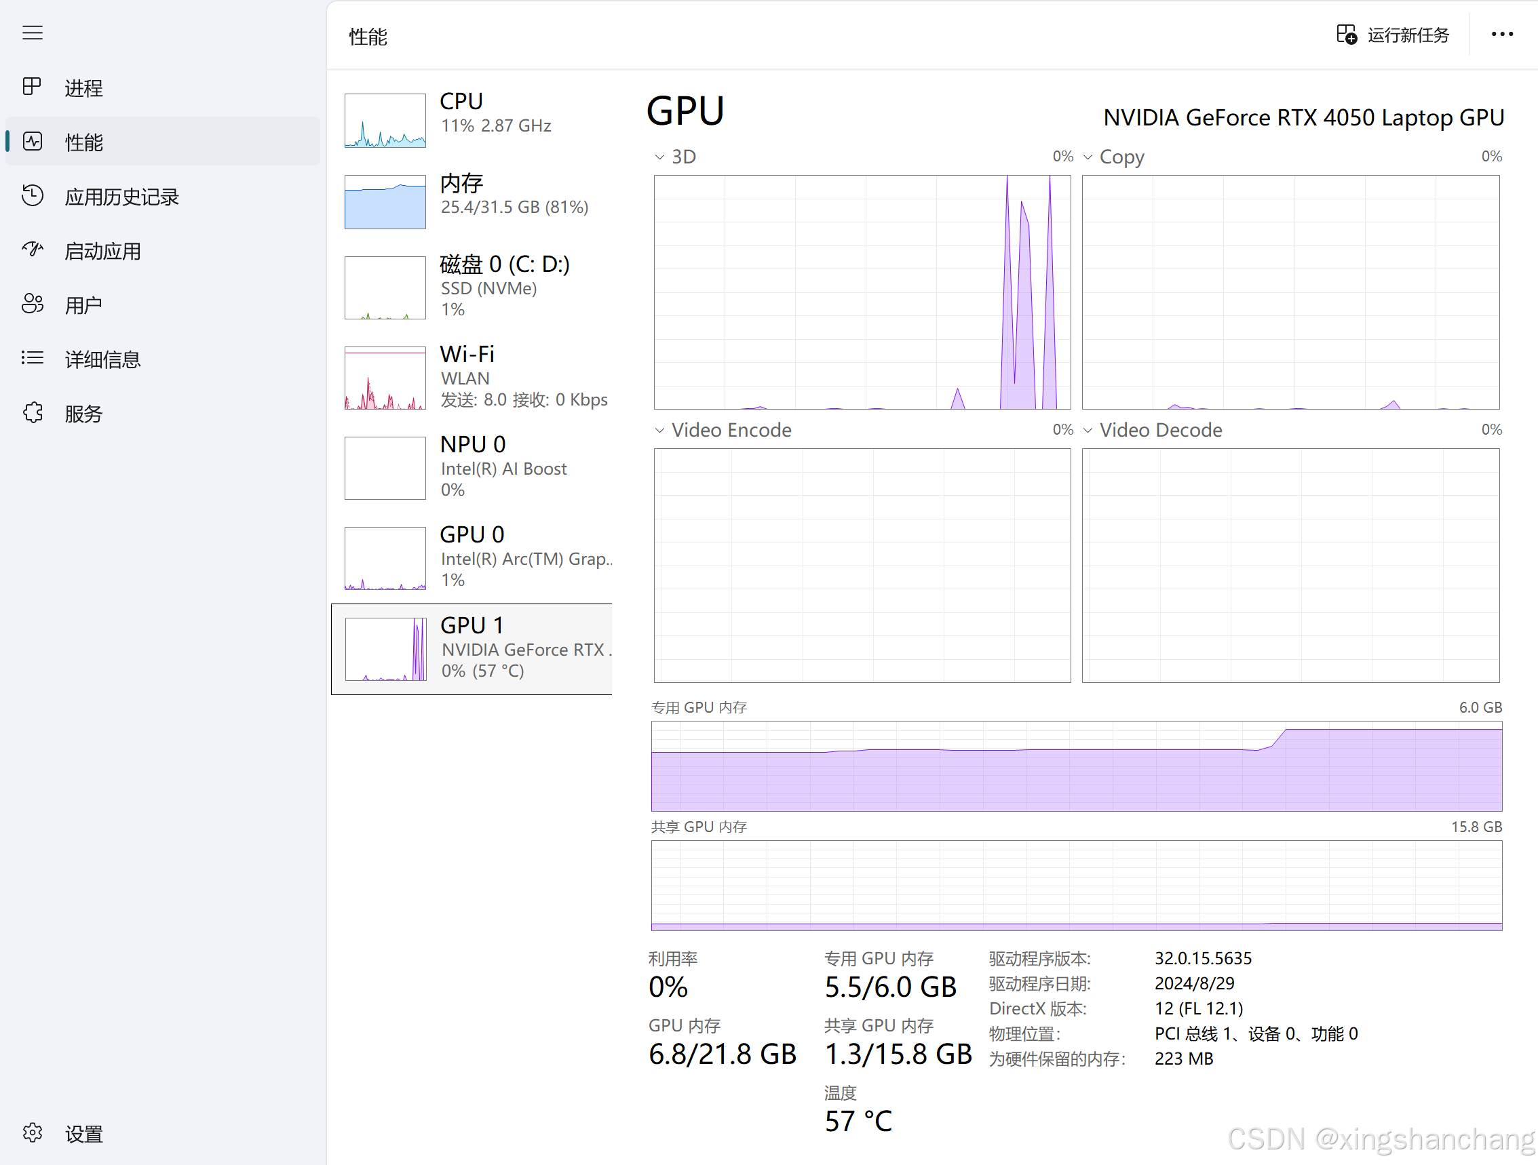This screenshot has width=1538, height=1165.
Task: Open the Copy engine dropdown
Action: [1088, 157]
